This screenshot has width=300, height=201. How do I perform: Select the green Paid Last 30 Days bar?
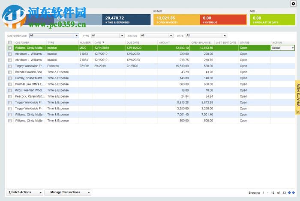272,20
